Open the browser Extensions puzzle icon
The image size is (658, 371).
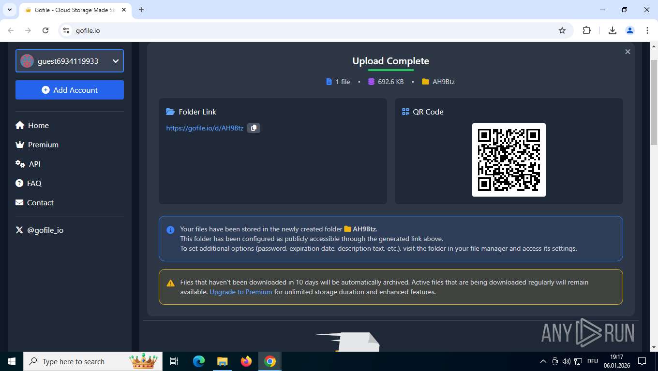[x=587, y=30]
